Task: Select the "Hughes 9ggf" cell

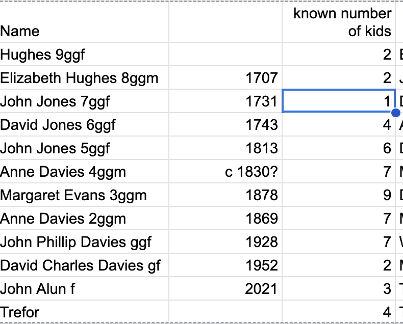Action: point(84,55)
